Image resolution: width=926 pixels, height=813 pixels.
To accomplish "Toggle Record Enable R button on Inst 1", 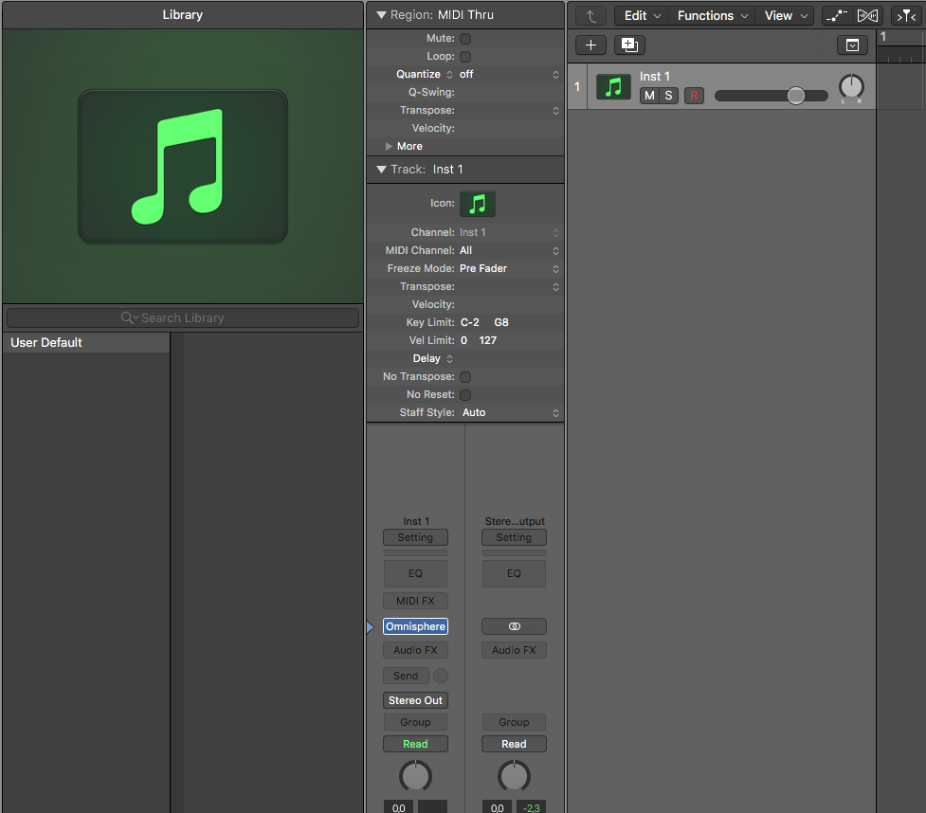I will pos(694,96).
